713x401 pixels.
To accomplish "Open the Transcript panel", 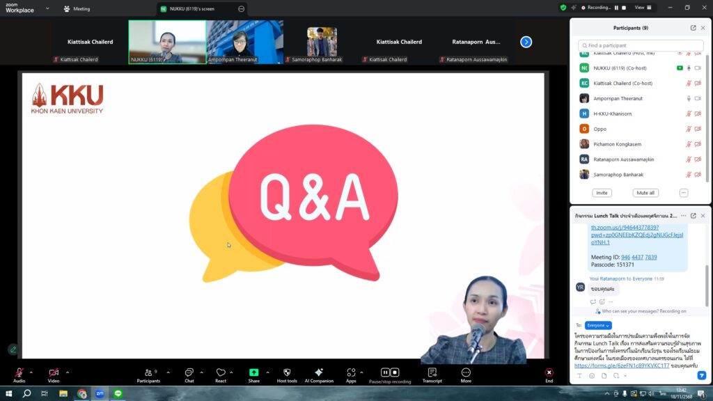I will [432, 373].
